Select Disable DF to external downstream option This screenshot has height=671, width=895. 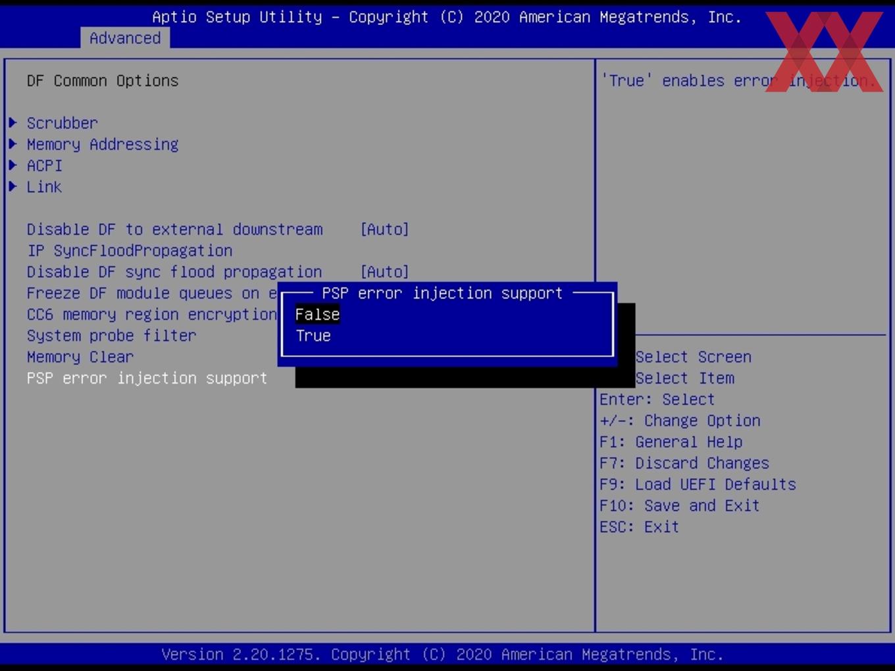174,230
